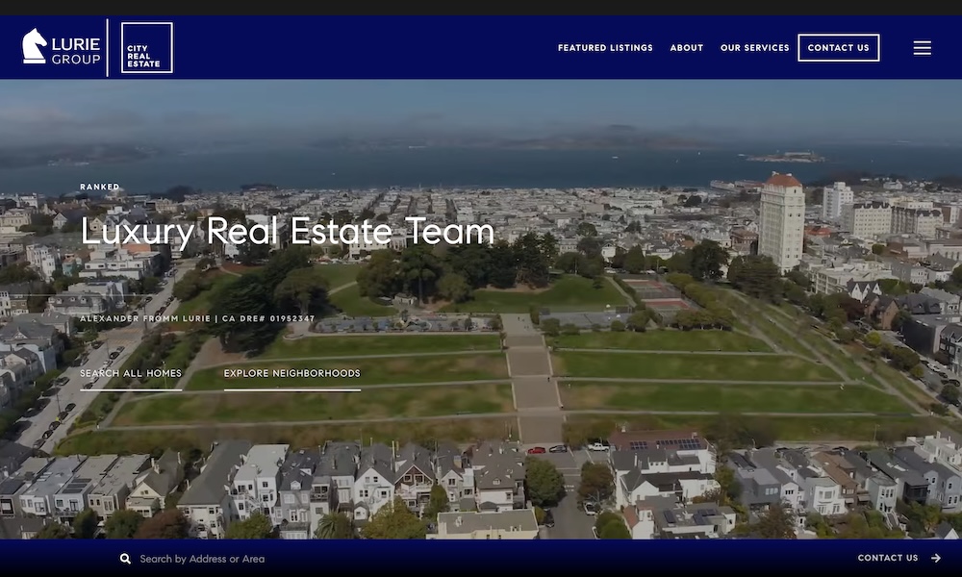Viewport: 962px width, 577px height.
Task: Focus the Search by Address or Area field
Action: point(202,559)
